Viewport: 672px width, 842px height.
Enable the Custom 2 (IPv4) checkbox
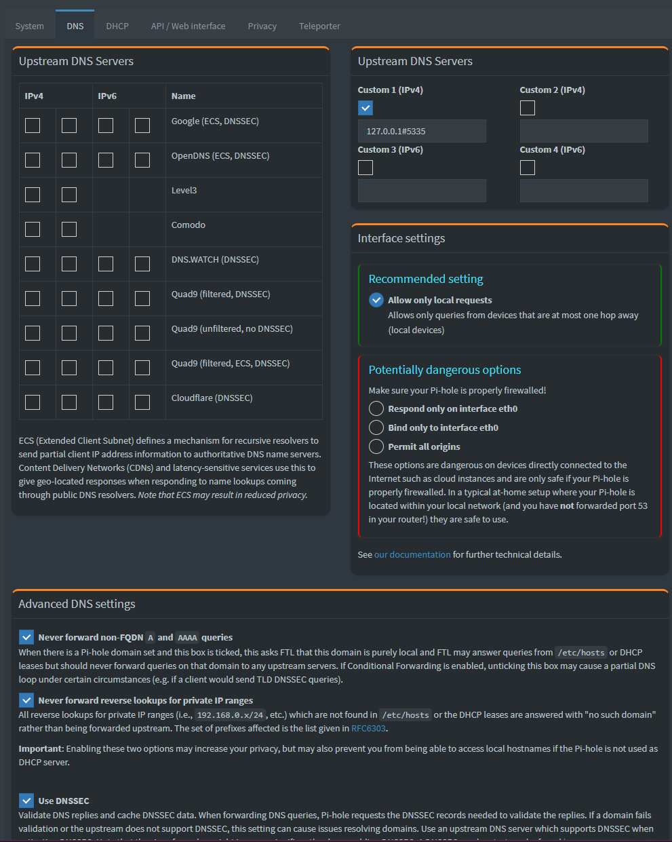(x=528, y=108)
